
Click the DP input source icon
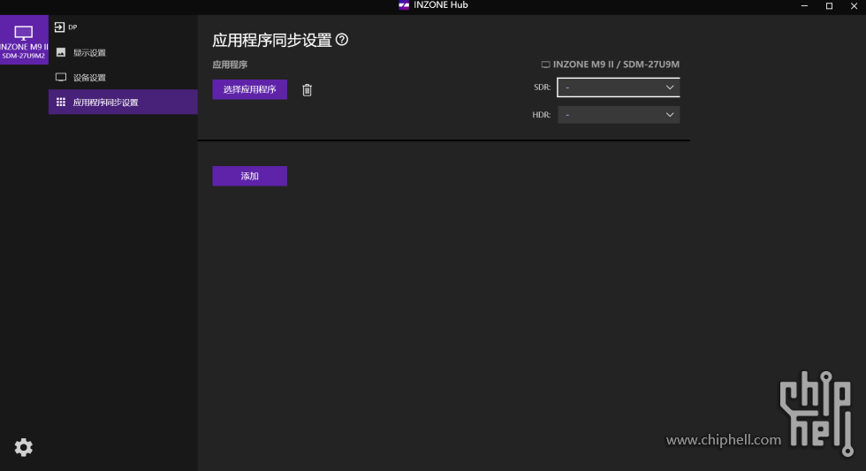(x=60, y=27)
